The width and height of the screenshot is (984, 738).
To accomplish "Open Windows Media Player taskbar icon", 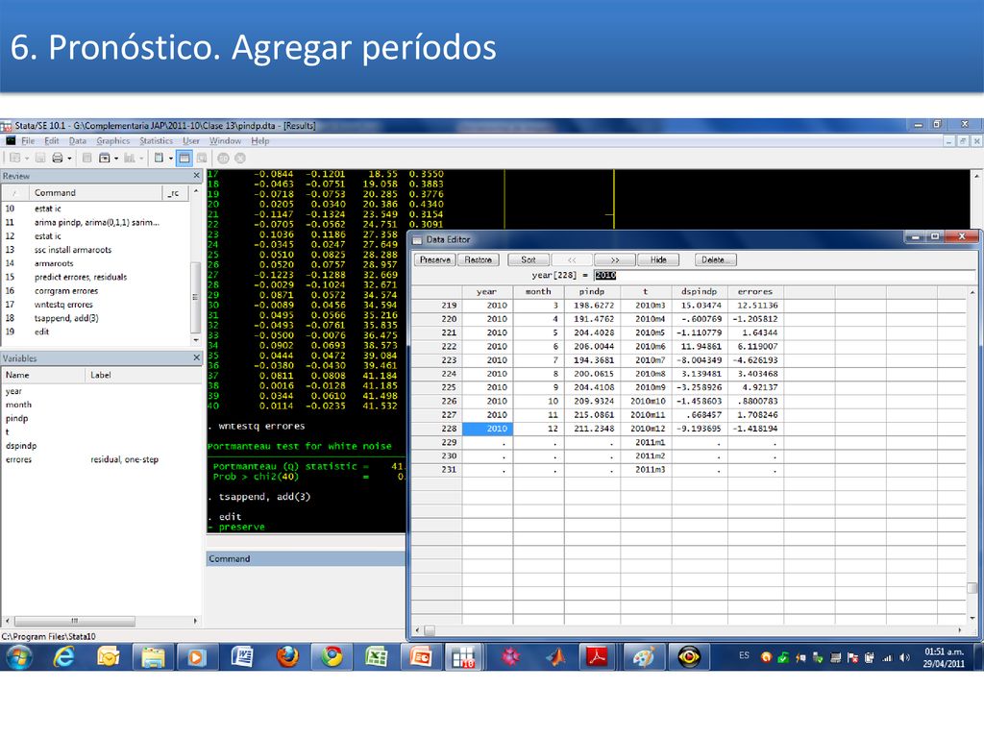I will tap(196, 657).
